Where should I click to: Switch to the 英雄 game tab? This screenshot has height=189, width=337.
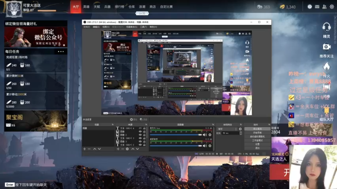pos(86,7)
